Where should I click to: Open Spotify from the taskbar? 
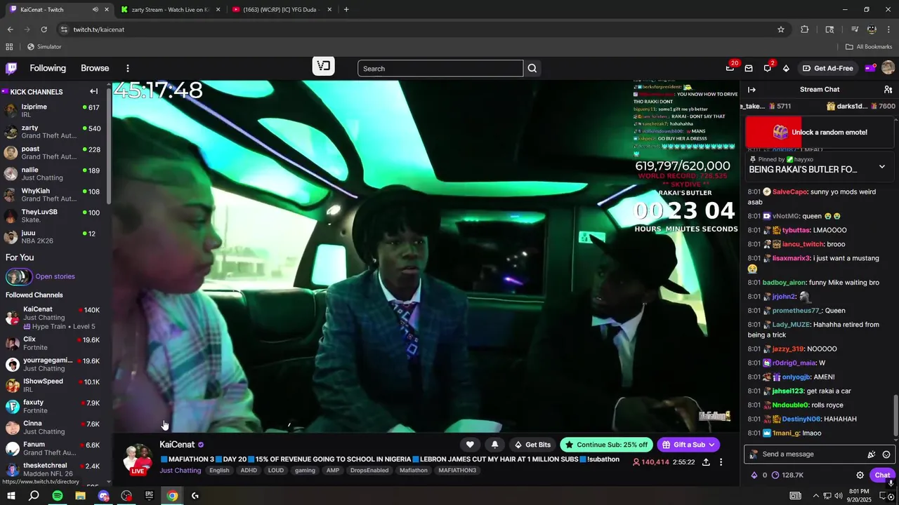pyautogui.click(x=58, y=496)
